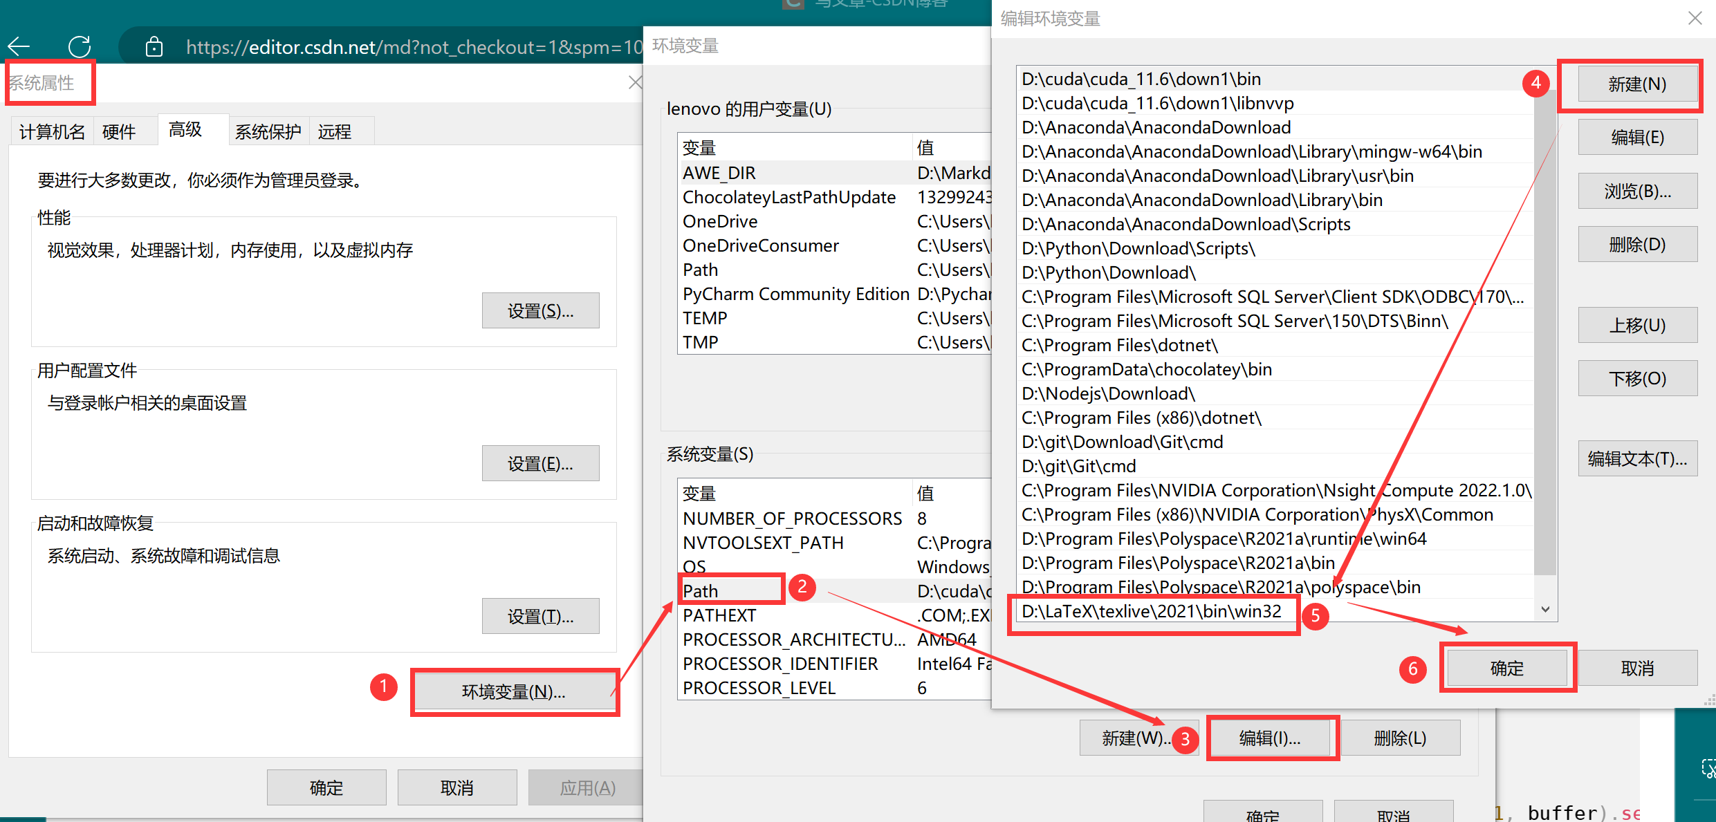This screenshot has height=822, width=1716.
Task: Click 设置(S) under 性能 section
Action: (x=541, y=310)
